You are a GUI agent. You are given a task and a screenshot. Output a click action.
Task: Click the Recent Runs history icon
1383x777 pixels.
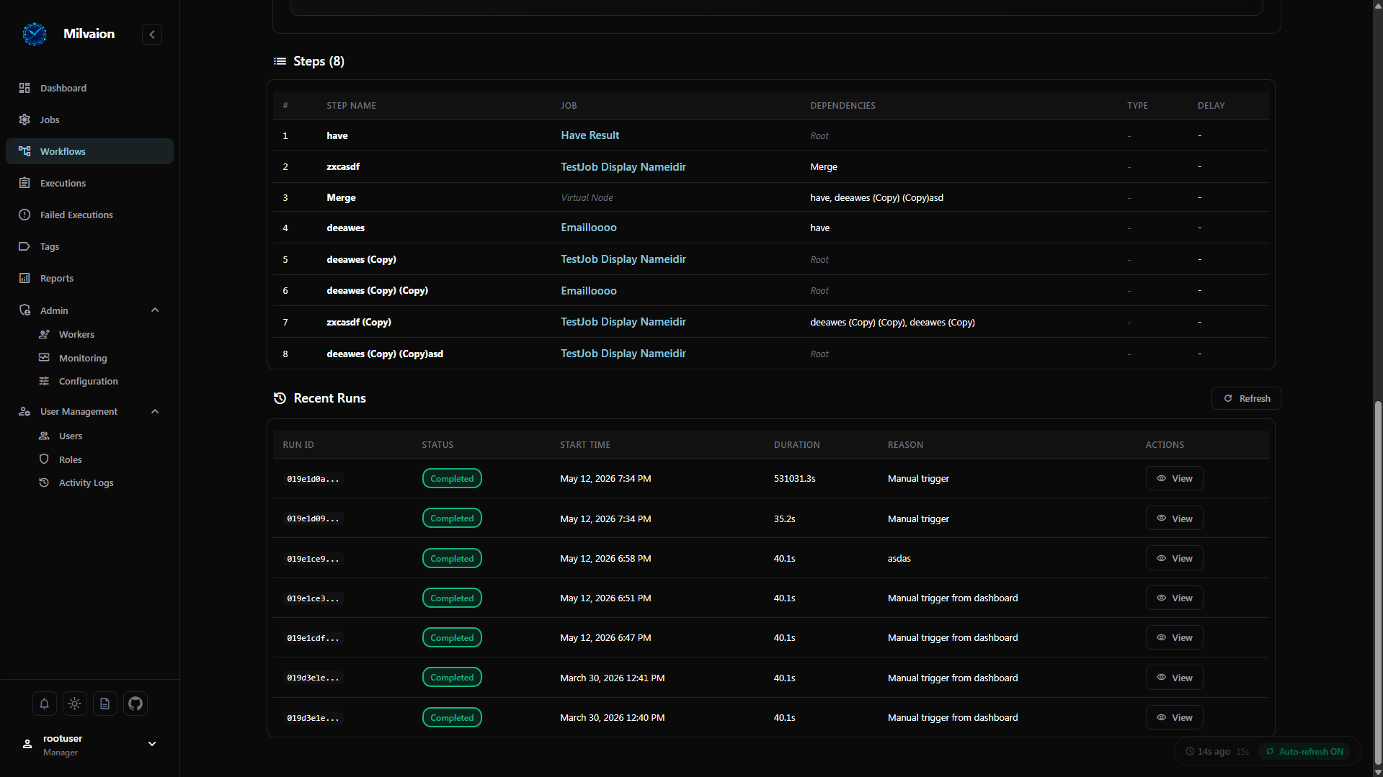click(x=280, y=398)
